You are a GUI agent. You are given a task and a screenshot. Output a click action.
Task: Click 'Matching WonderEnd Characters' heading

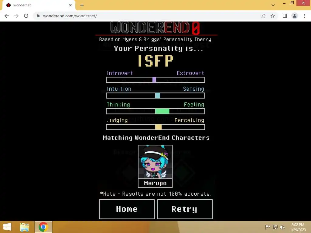[x=156, y=138]
